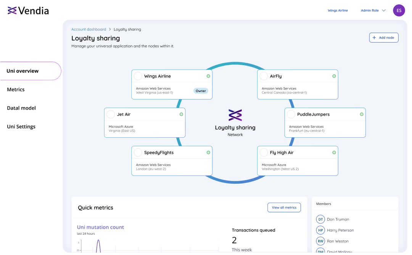
Task: Click the Wings Airline link in header
Action: [338, 11]
